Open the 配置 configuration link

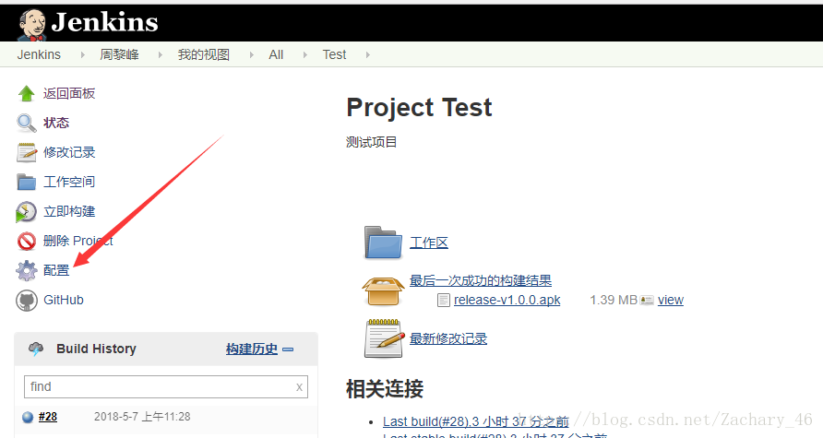pos(56,270)
